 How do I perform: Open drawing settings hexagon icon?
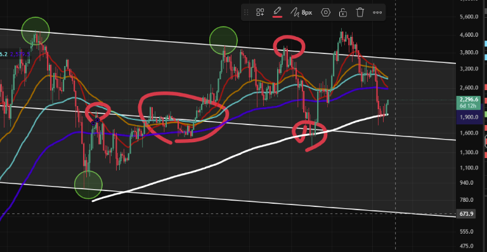325,13
